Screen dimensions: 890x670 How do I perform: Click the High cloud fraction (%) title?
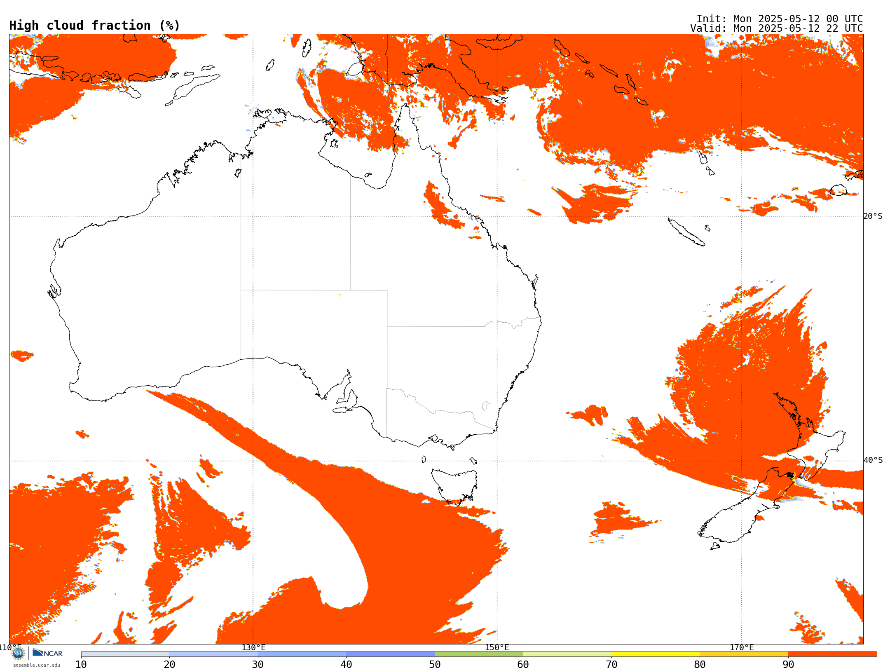point(94,26)
